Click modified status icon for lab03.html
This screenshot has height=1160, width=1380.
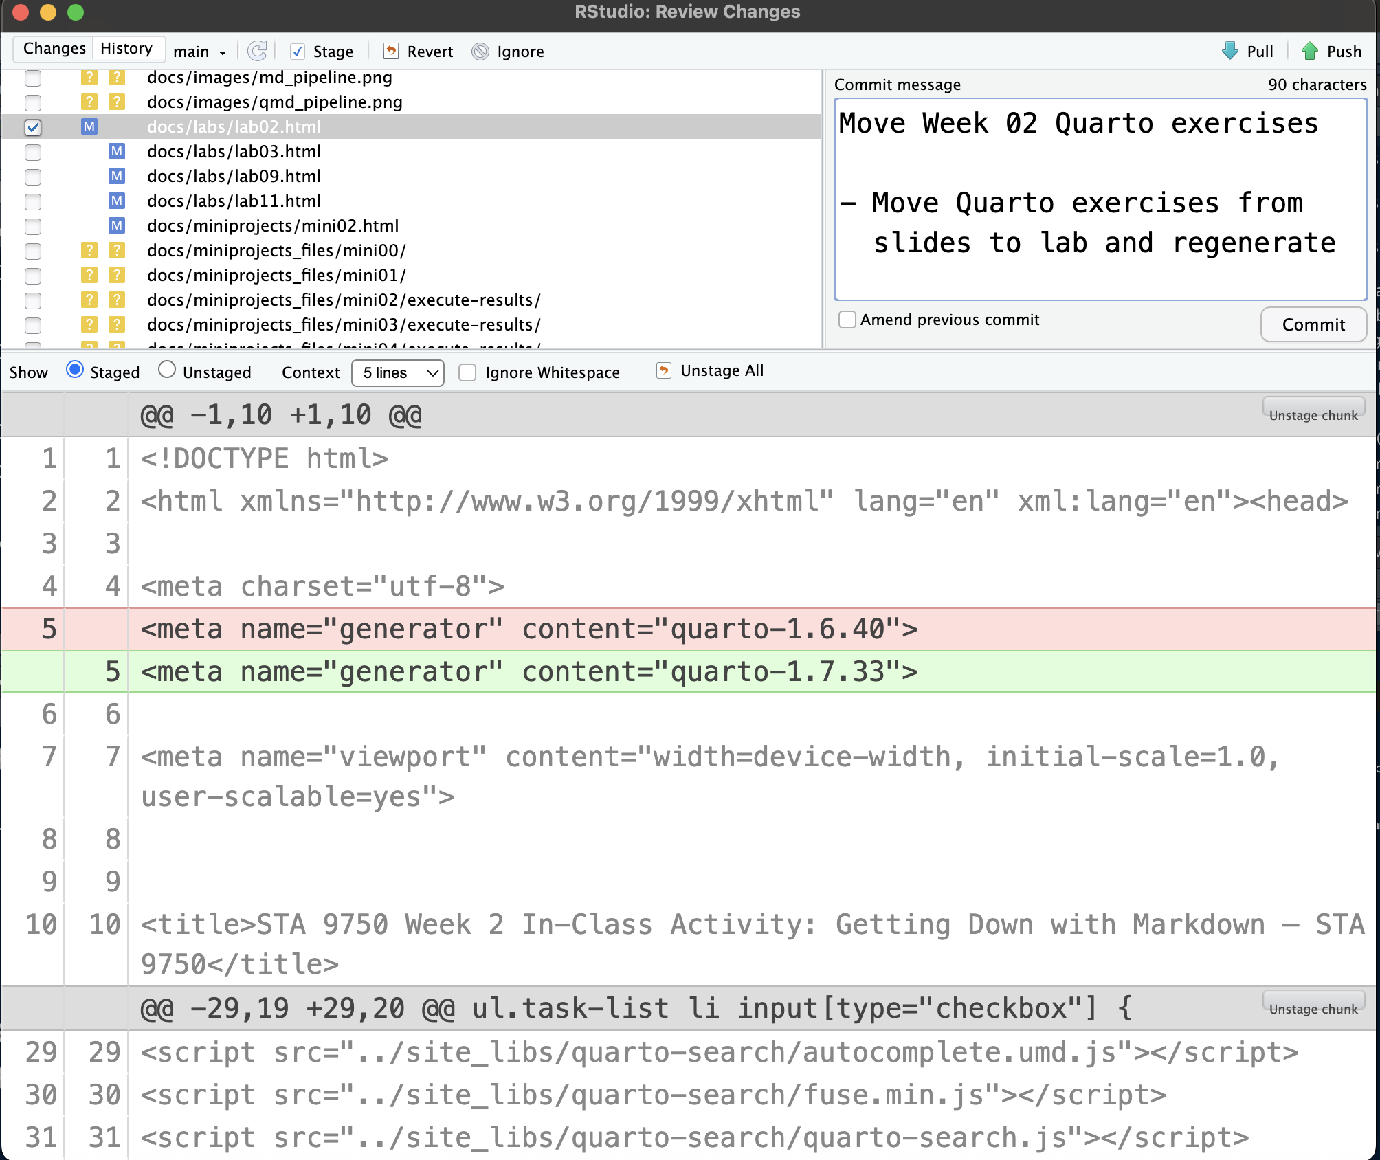pyautogui.click(x=117, y=151)
